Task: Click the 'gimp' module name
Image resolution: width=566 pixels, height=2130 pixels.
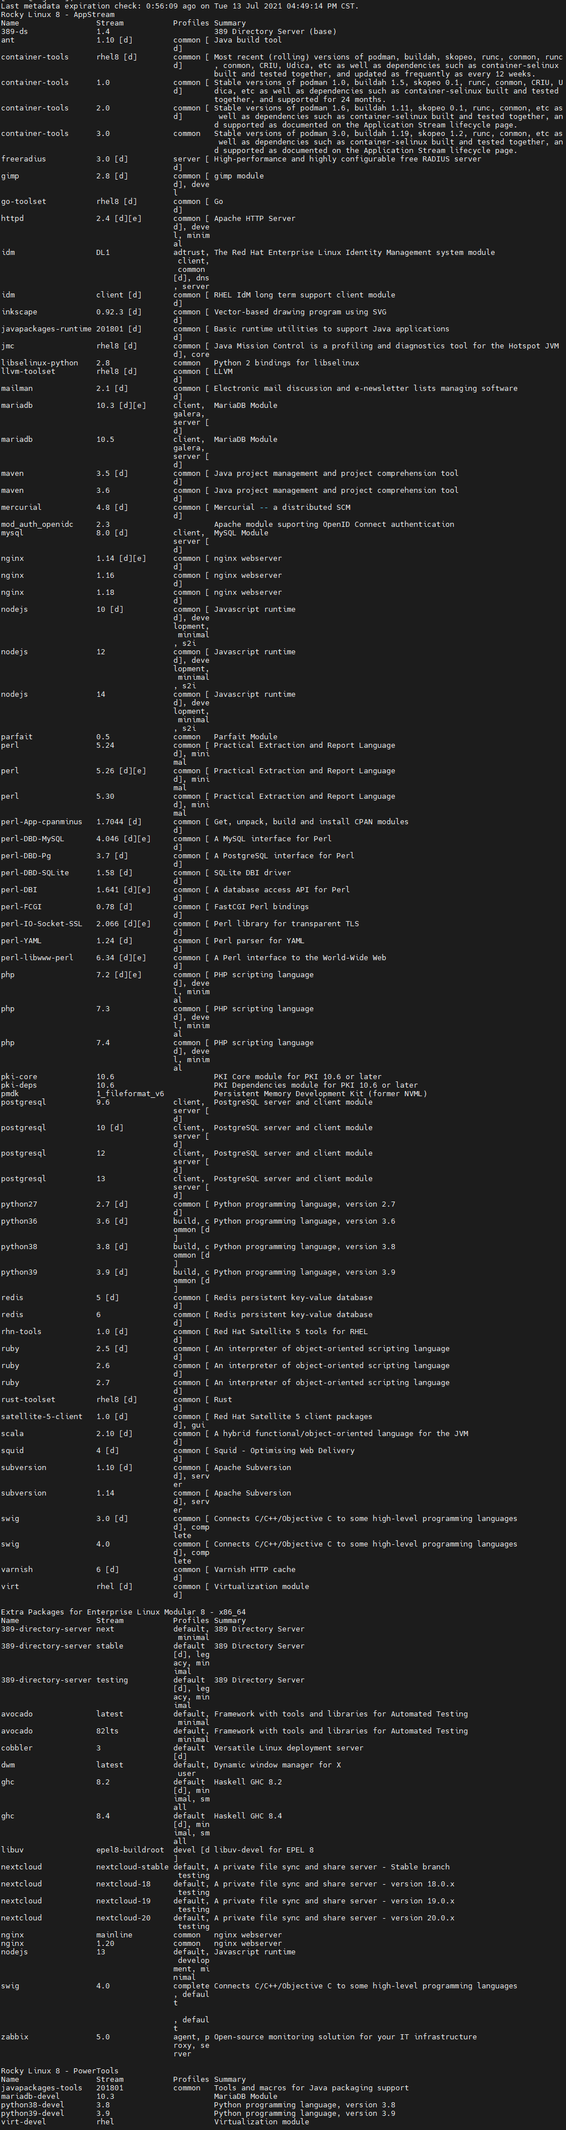Action: (10, 176)
